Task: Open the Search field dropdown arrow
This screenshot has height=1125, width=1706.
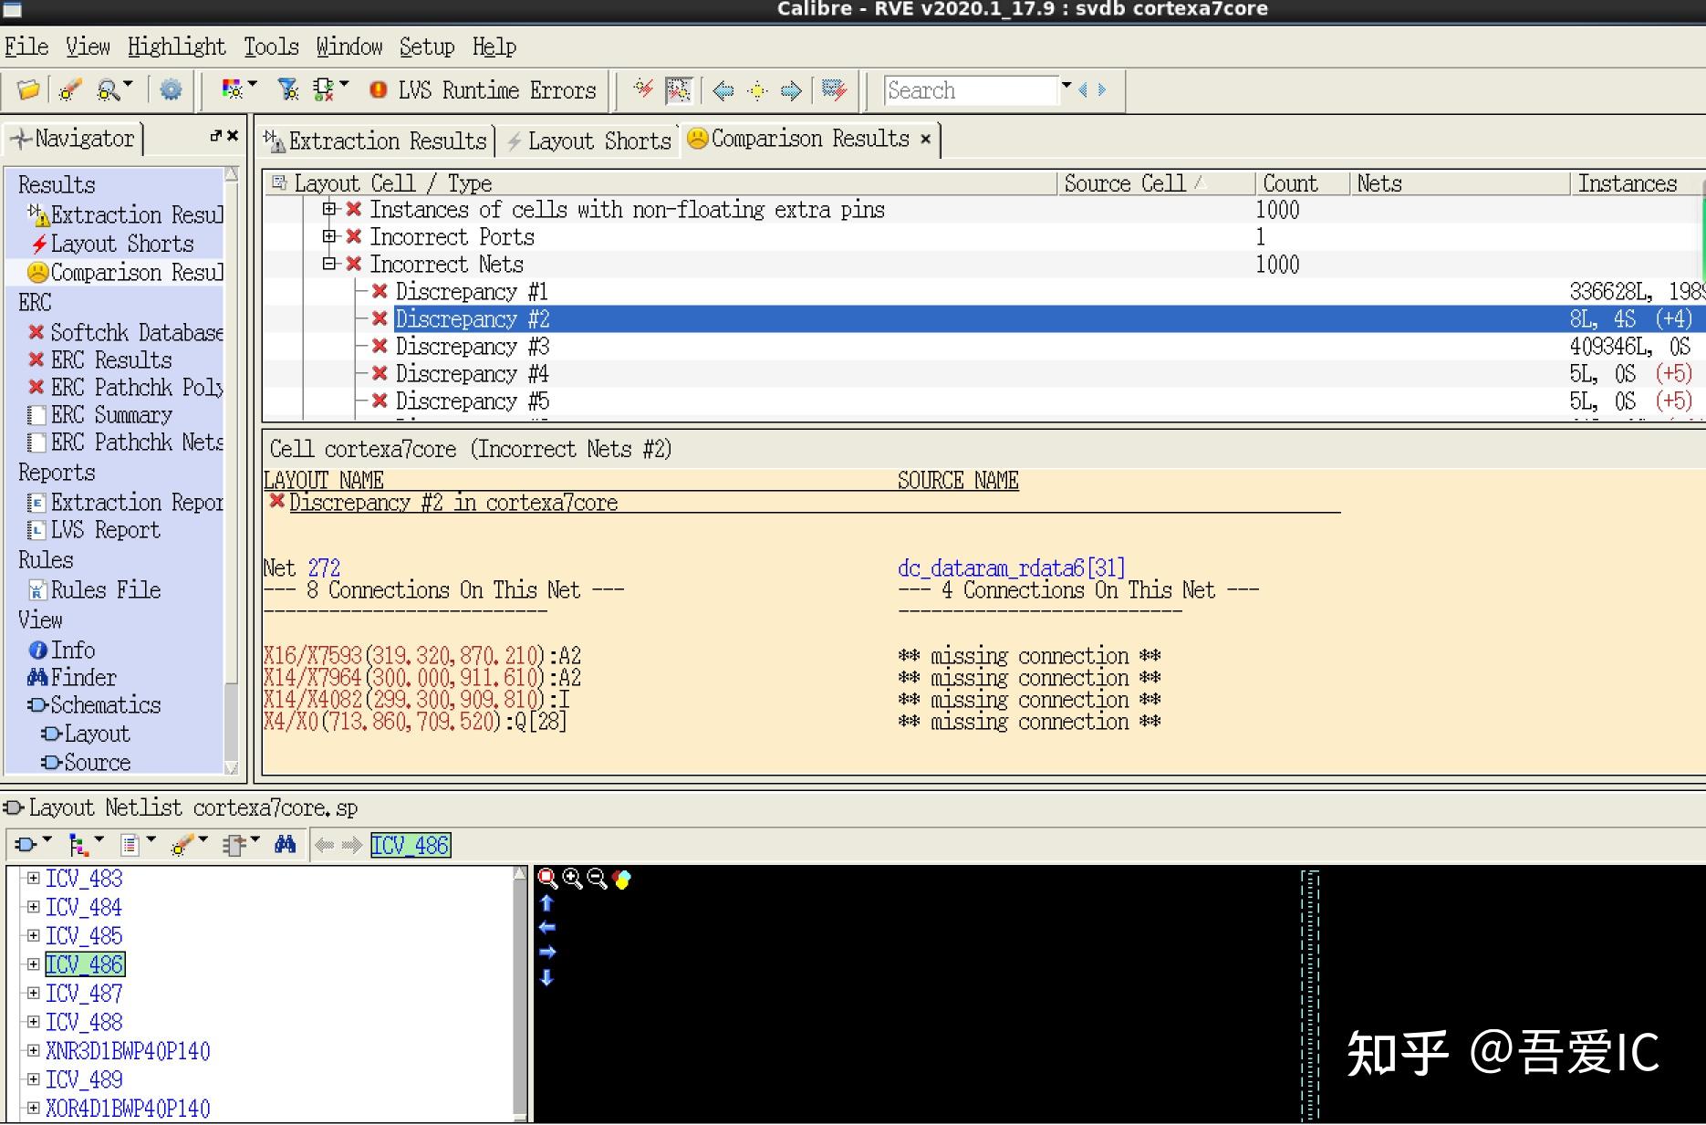Action: [x=1066, y=87]
